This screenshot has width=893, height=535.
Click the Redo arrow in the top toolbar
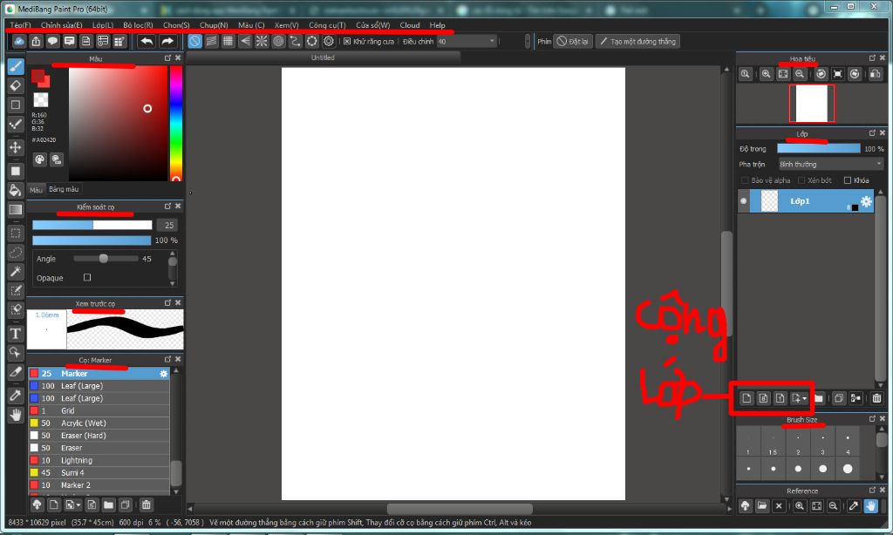[167, 41]
